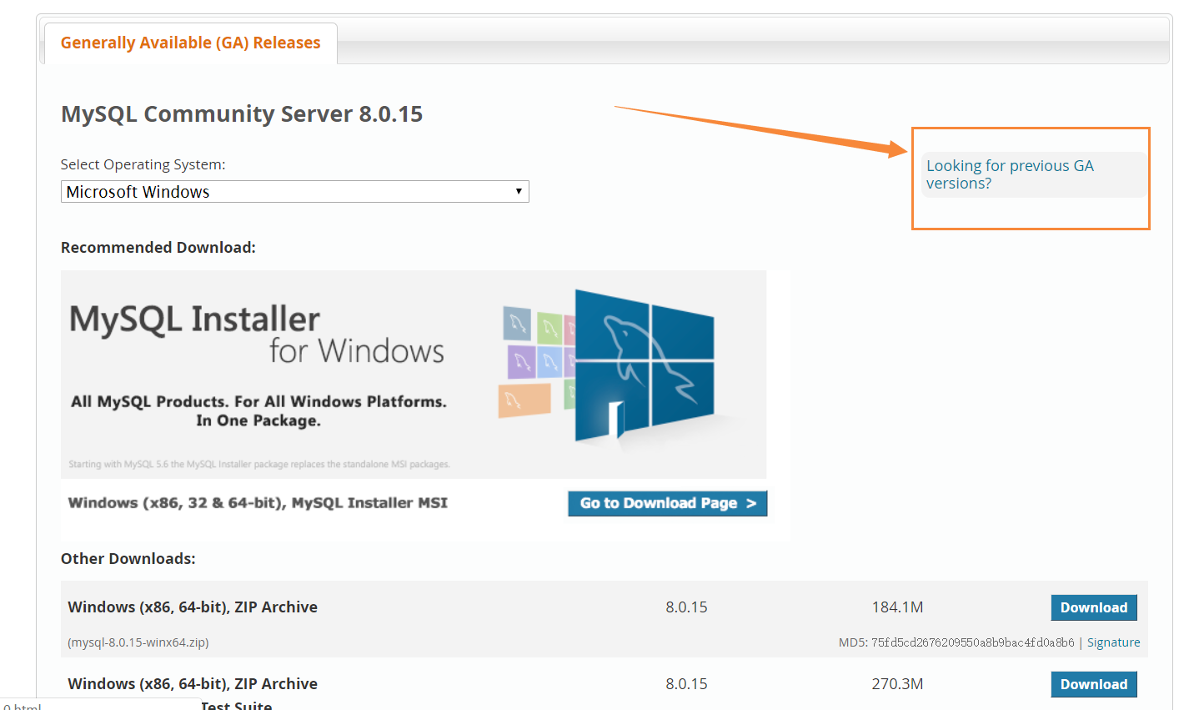
Task: Click the Select Operating System label
Action: 143,165
